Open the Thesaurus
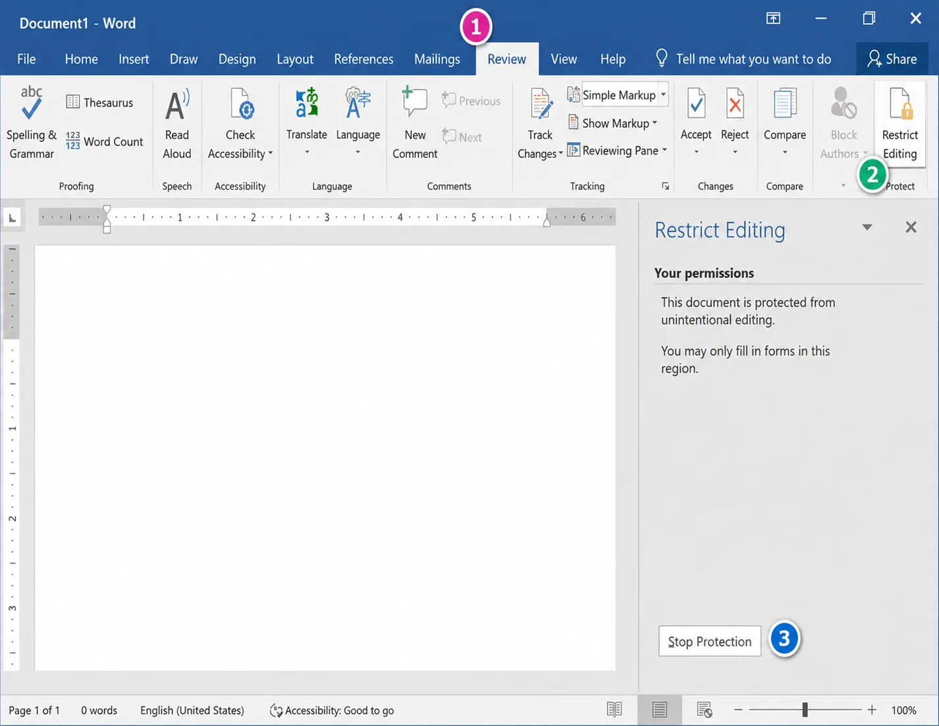939x726 pixels. pos(99,102)
